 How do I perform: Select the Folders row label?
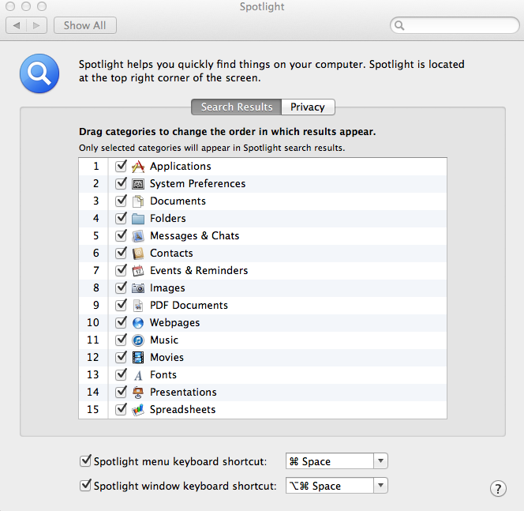[x=168, y=218]
